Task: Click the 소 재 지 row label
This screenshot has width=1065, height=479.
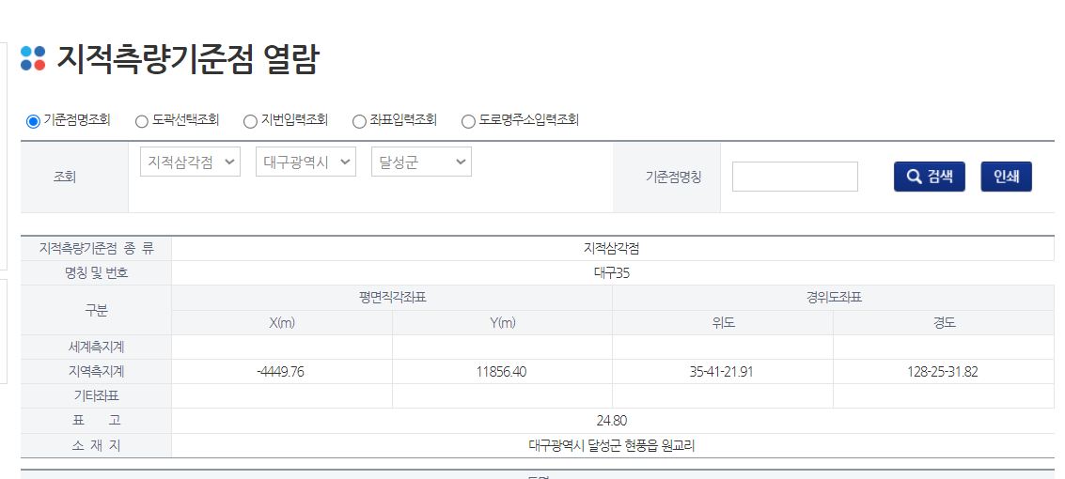Action: [96, 446]
